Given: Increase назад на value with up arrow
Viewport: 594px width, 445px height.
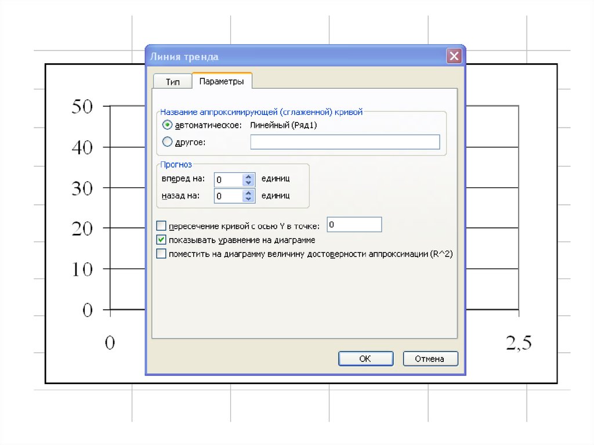Looking at the screenshot, I should tap(249, 193).
